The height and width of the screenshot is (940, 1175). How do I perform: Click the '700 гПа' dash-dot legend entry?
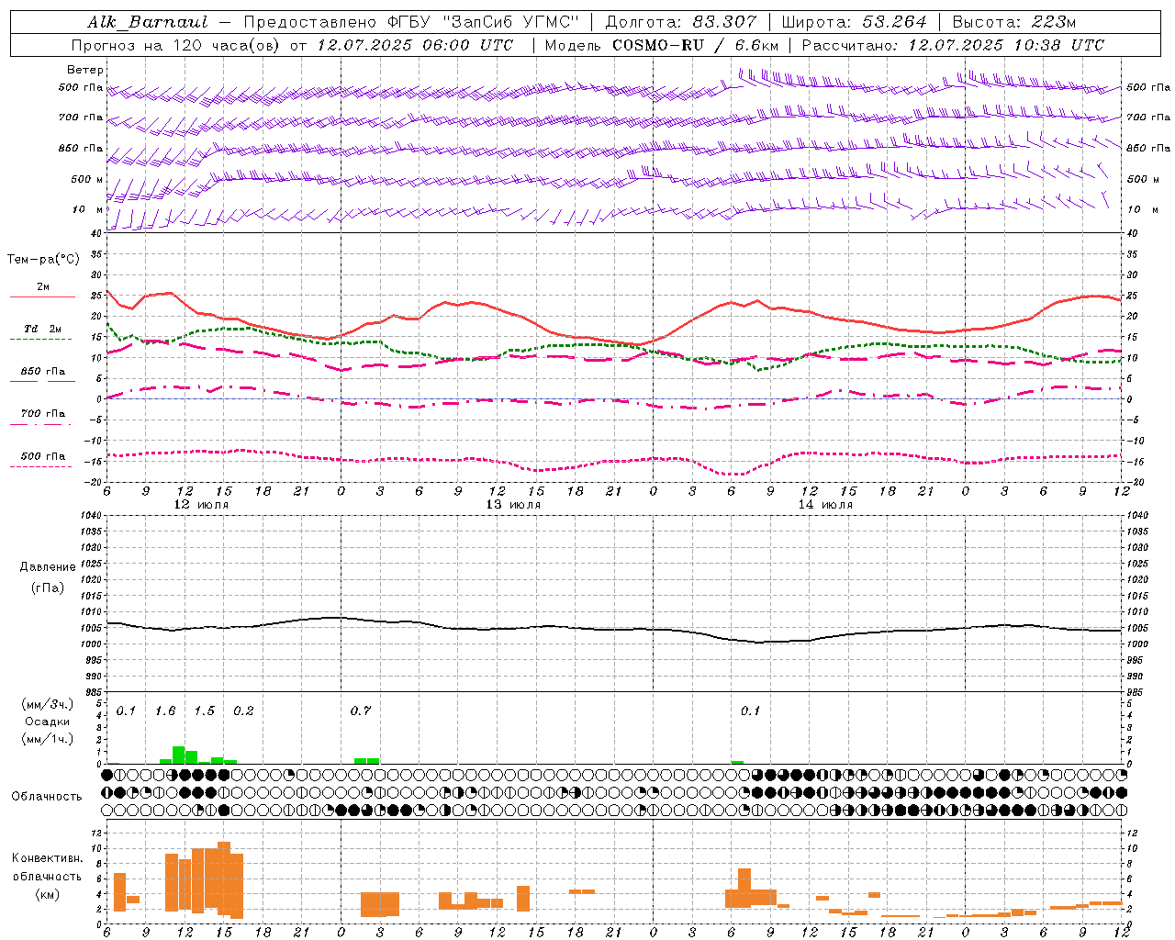click(42, 418)
